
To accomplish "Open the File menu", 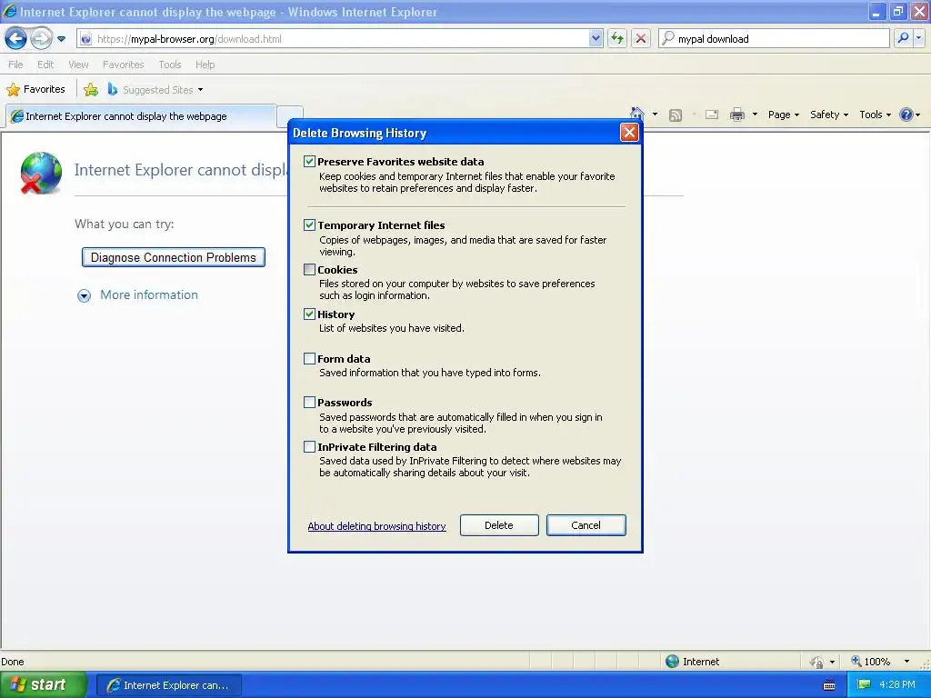I will (16, 65).
